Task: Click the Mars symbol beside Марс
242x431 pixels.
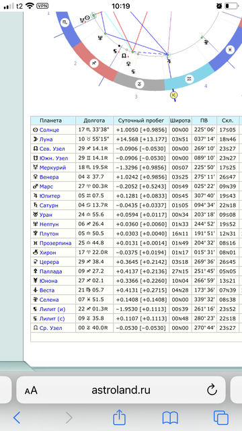Action: coord(35,187)
